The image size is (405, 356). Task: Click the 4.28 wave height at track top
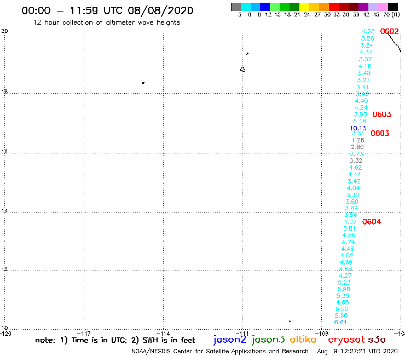click(x=368, y=31)
